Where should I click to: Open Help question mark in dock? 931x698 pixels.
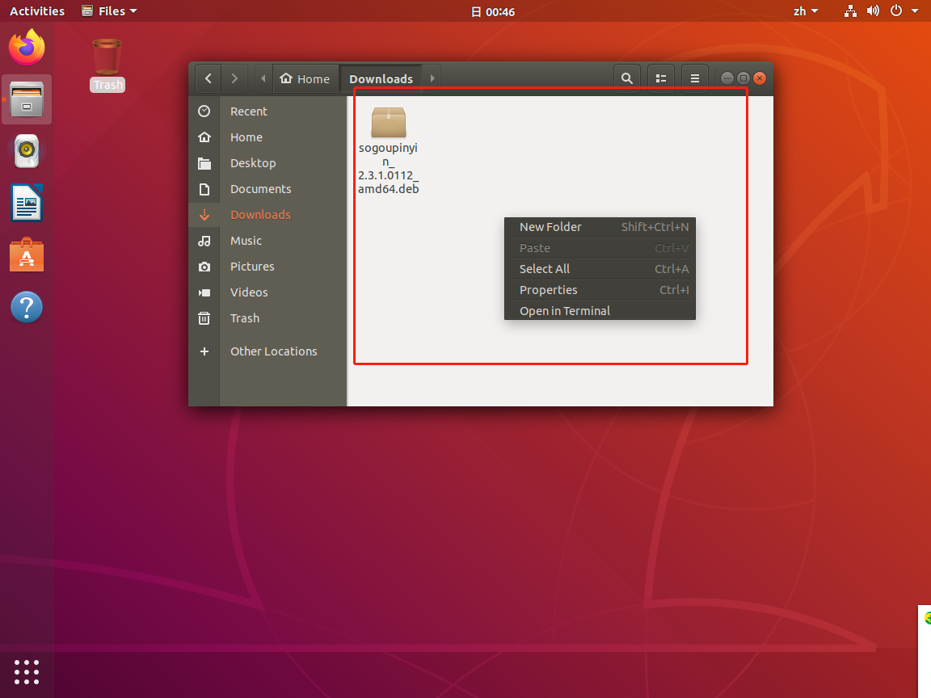27,307
